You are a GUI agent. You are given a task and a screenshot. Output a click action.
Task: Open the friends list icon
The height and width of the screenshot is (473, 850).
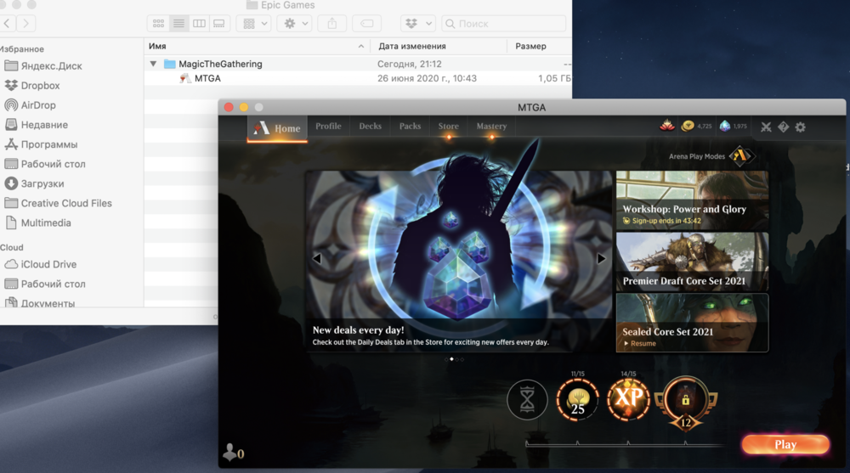[231, 452]
